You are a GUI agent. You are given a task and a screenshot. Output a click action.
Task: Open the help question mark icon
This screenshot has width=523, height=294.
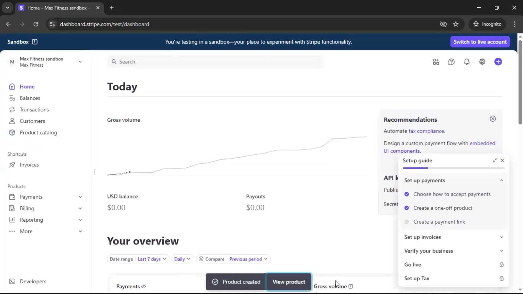(451, 62)
